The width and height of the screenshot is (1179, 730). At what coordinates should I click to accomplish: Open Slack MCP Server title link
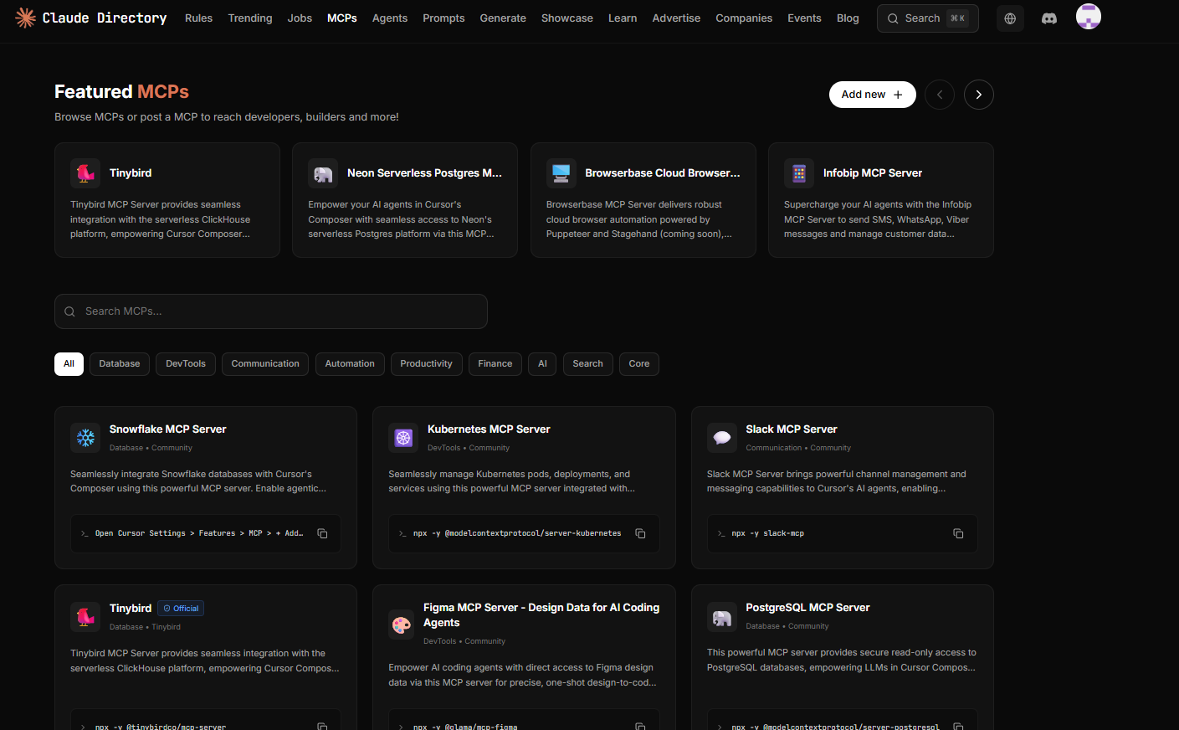click(x=792, y=429)
